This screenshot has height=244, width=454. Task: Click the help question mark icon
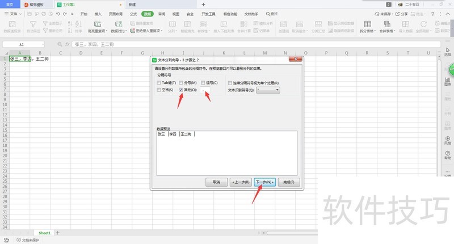pyautogui.click(x=432, y=14)
